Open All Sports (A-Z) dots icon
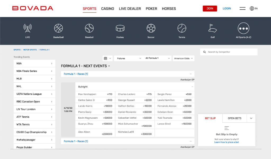Viewport: 271px width, 159px height. (243, 28)
